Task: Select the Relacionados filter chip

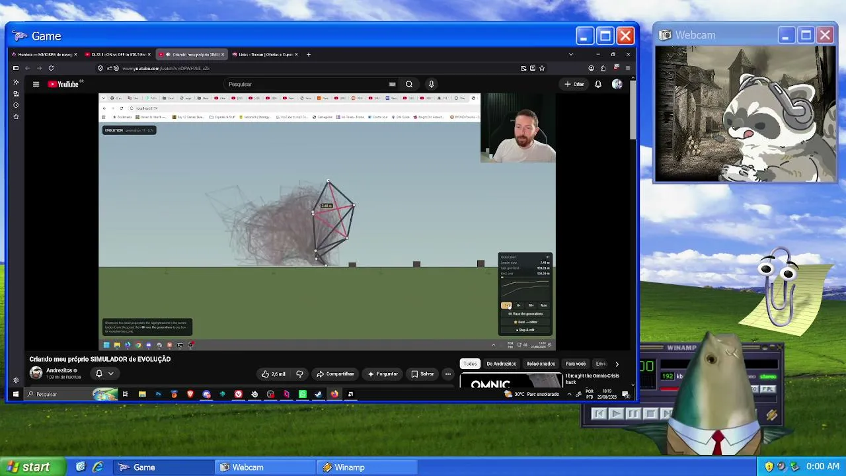Action: tap(541, 364)
